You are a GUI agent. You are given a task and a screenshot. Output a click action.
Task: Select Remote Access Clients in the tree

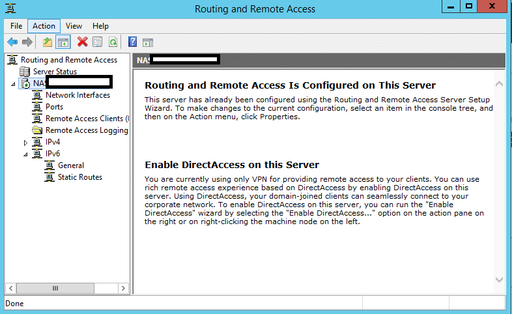tap(87, 119)
